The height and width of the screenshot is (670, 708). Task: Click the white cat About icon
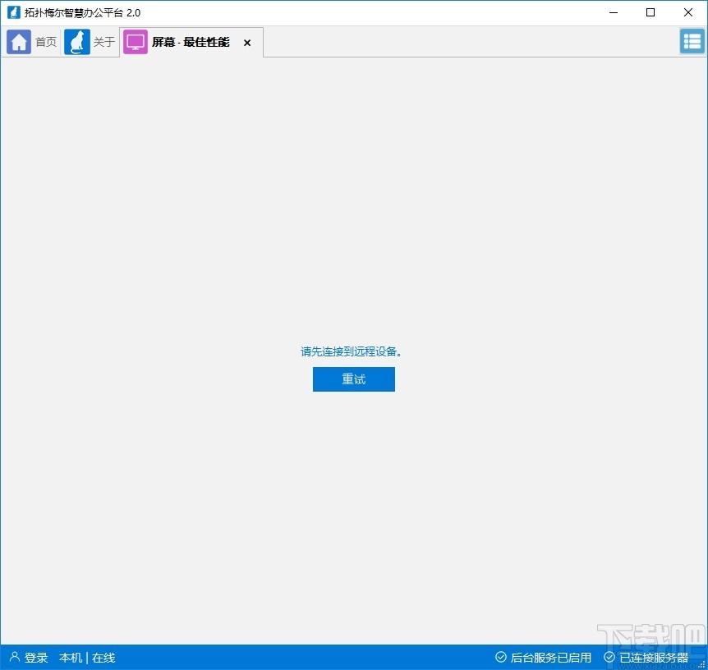click(76, 42)
